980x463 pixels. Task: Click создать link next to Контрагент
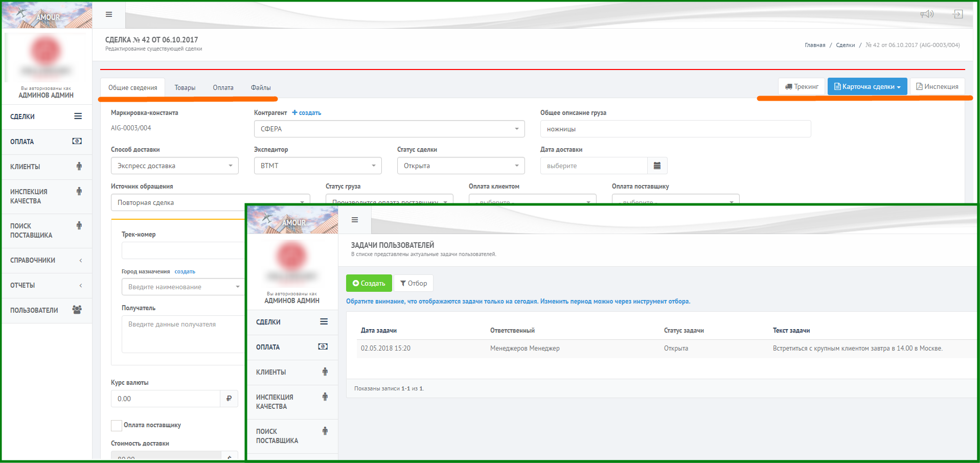[x=307, y=112]
